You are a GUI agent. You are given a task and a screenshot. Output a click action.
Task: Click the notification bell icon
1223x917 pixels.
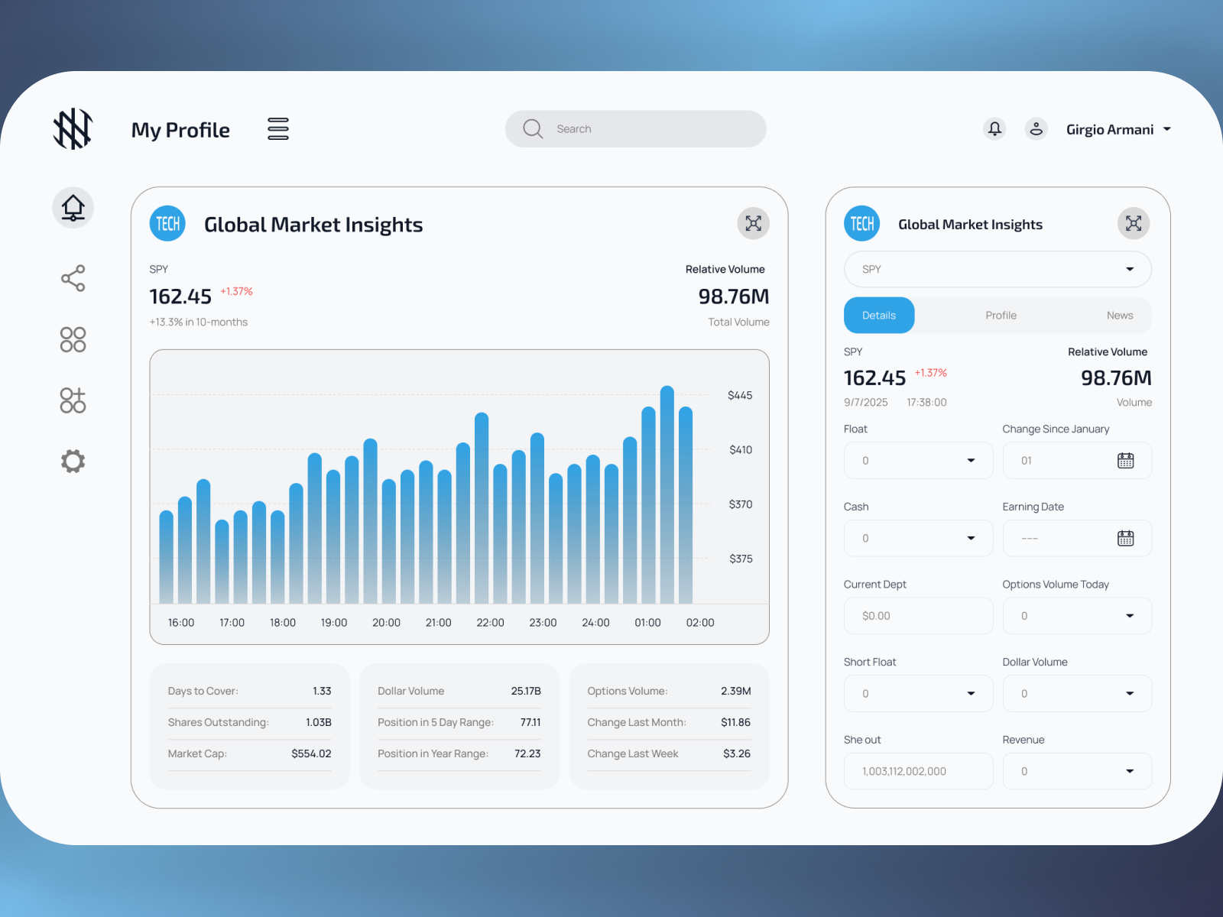(994, 128)
